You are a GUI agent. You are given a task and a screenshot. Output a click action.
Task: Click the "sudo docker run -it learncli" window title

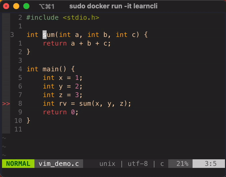click(113, 6)
